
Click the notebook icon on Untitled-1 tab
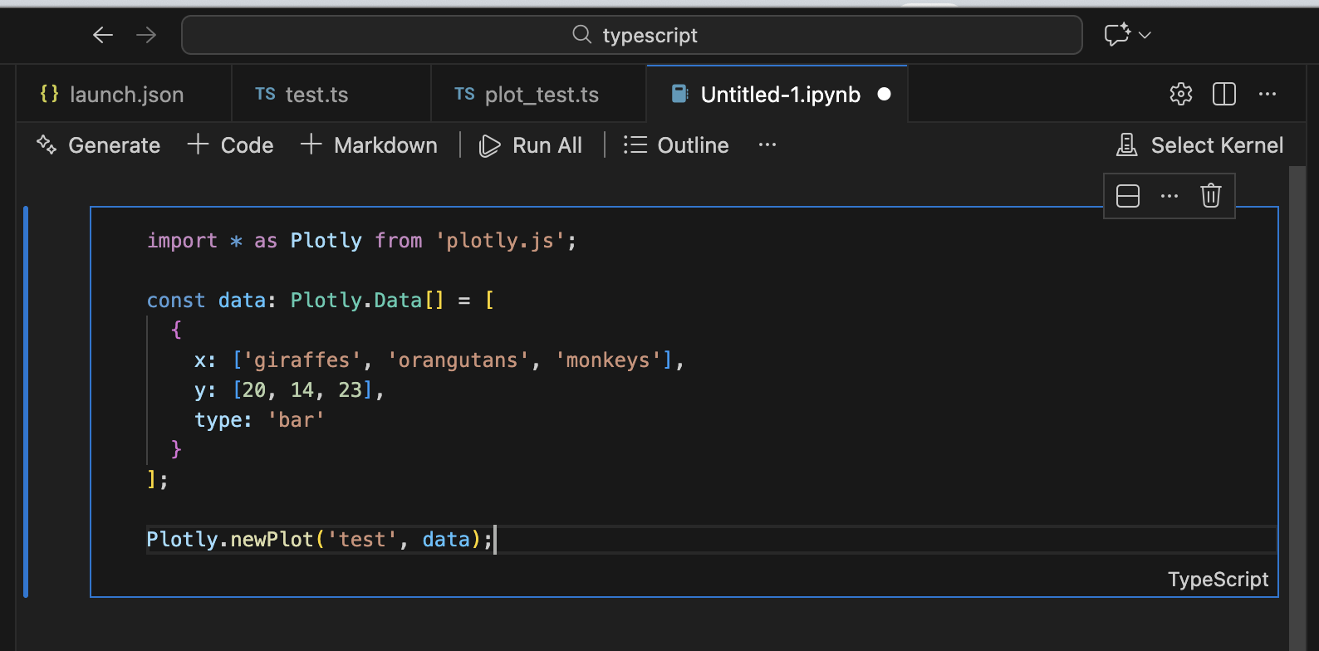pos(679,94)
